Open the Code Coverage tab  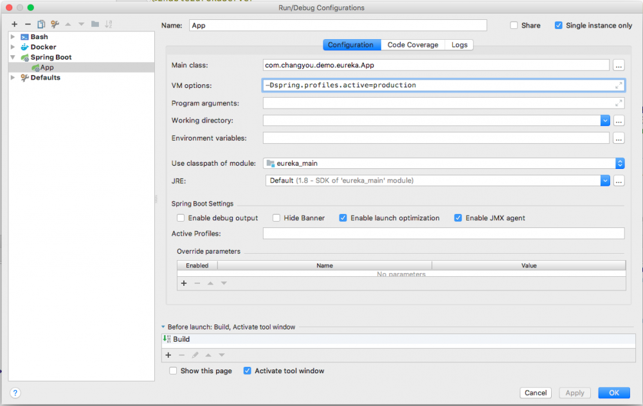coord(413,45)
